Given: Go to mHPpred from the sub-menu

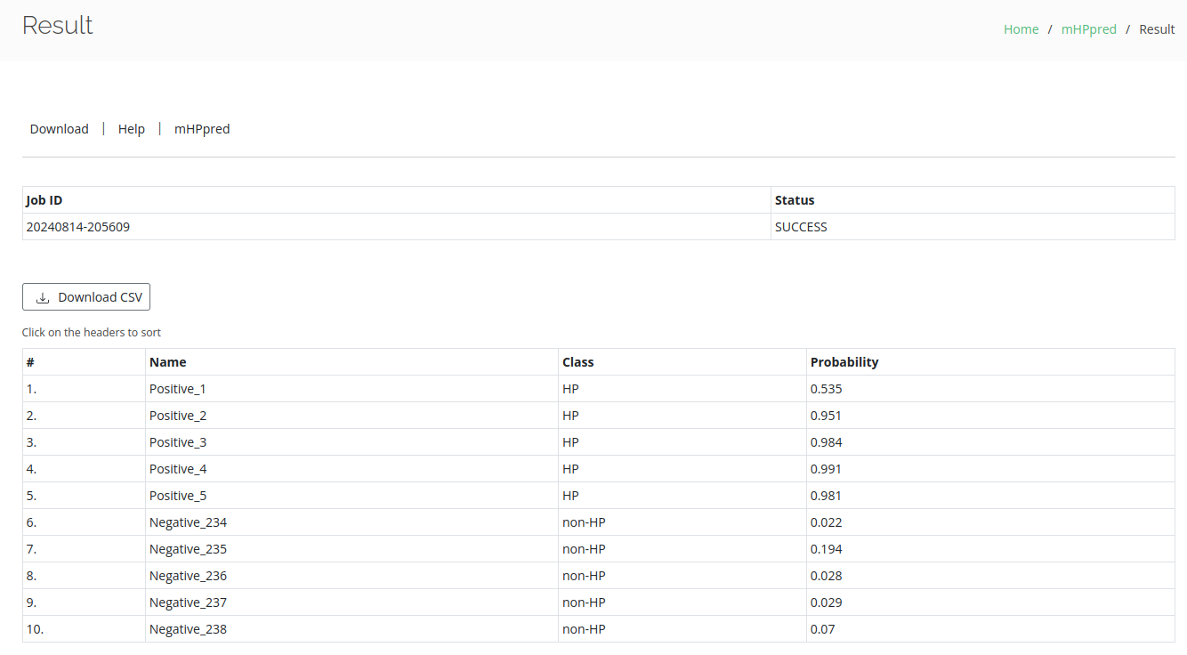Looking at the screenshot, I should click(x=202, y=129).
